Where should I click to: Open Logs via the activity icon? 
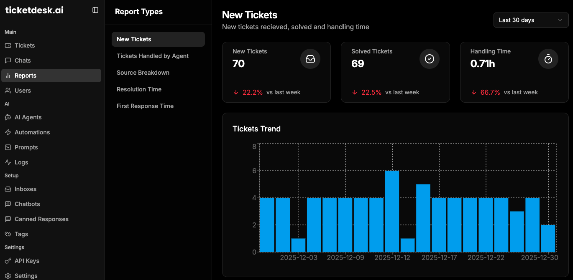pos(8,162)
